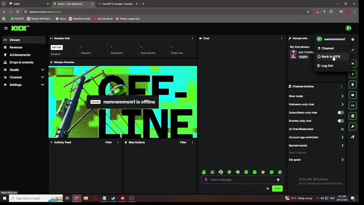Toggle Emotes-only chat switch

pos(340,121)
